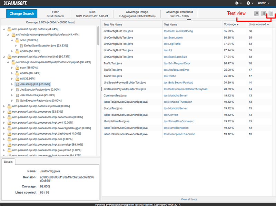Viewport: 276px width, 206px height.
Task: Select JiraResources.java file icon
Action: pos(18,95)
